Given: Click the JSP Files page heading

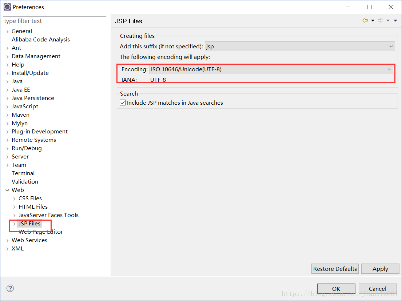Looking at the screenshot, I should pyautogui.click(x=128, y=21).
